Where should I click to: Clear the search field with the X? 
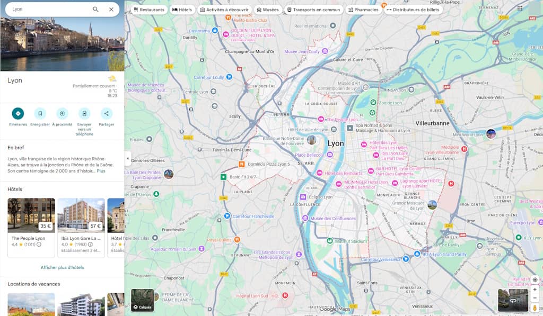[111, 10]
